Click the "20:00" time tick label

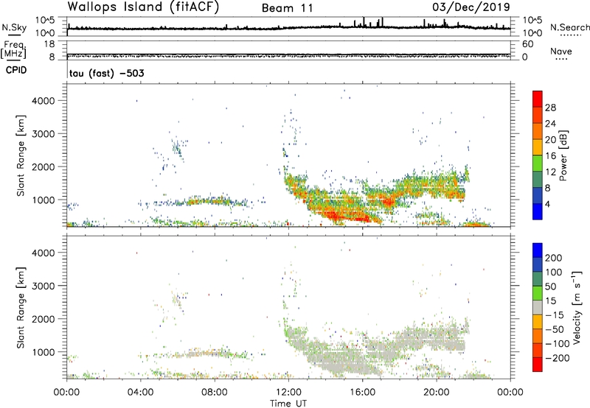click(437, 393)
